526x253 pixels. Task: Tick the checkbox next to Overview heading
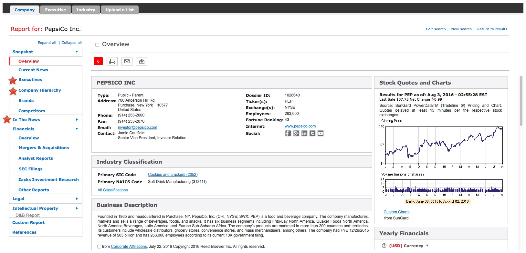tap(97, 45)
